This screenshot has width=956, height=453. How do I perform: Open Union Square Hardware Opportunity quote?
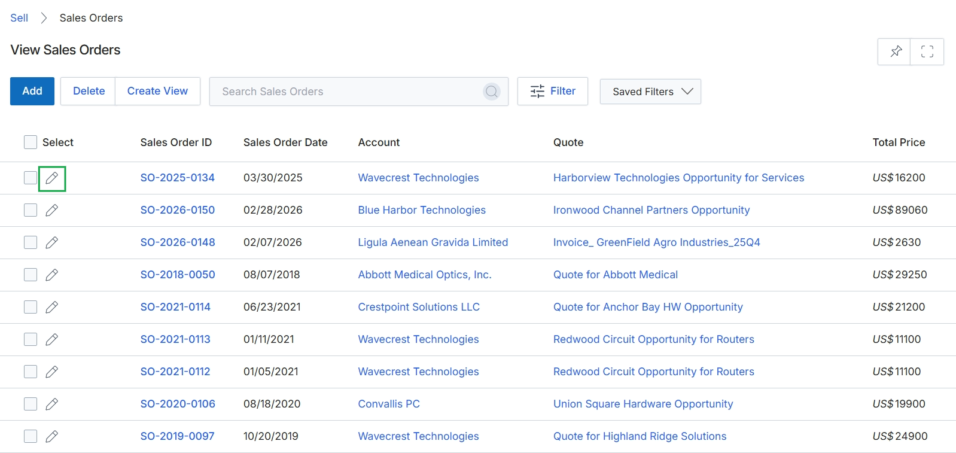(x=643, y=404)
